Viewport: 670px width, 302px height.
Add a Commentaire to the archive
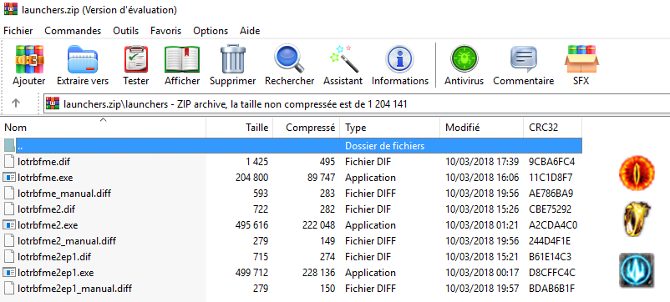524,65
